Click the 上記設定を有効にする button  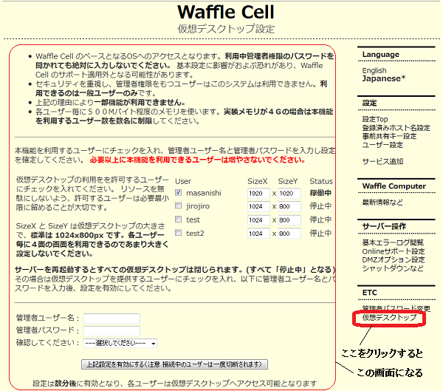174,364
